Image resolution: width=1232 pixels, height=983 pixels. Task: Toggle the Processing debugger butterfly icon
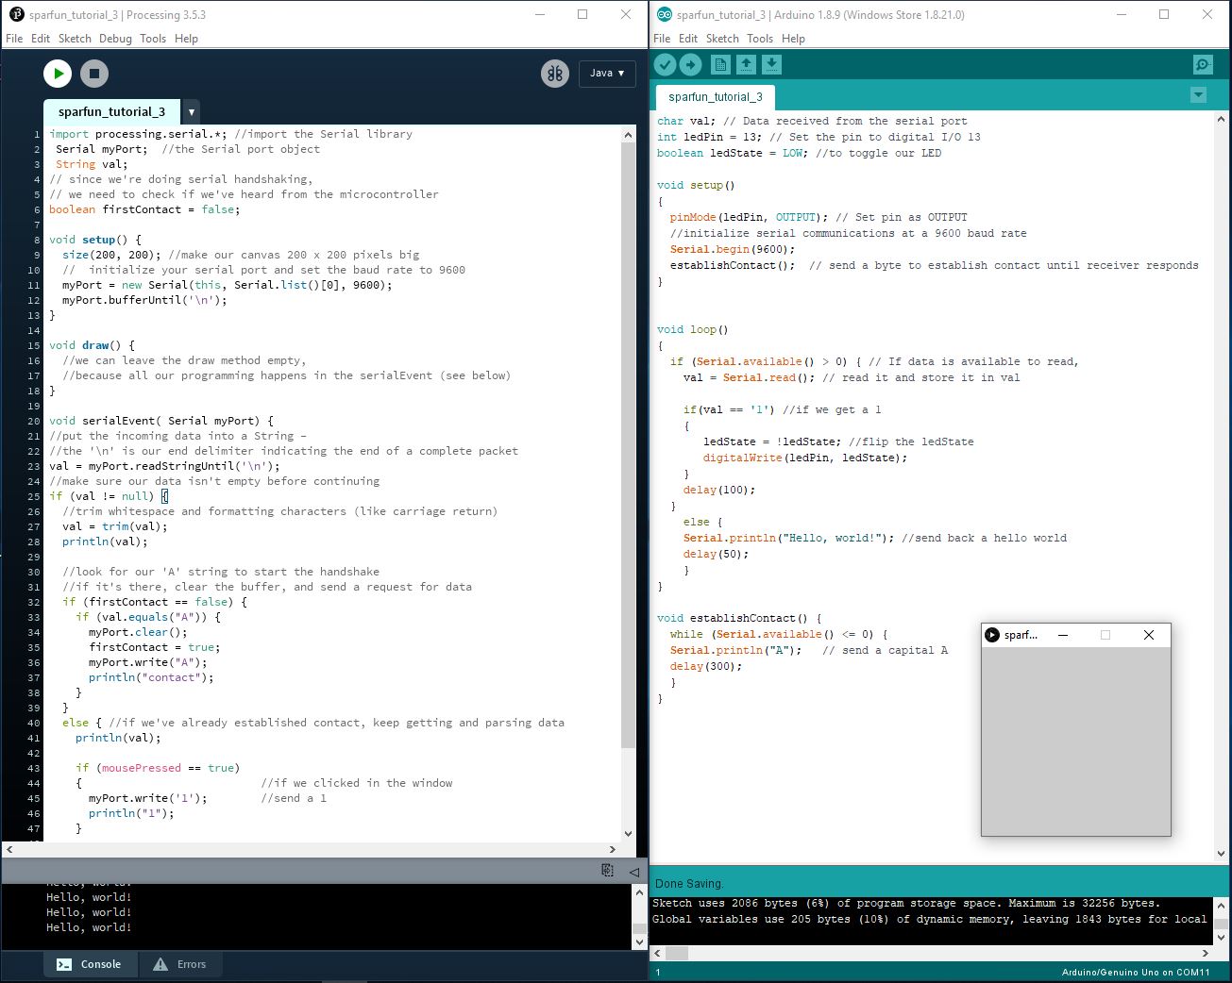pyautogui.click(x=555, y=74)
